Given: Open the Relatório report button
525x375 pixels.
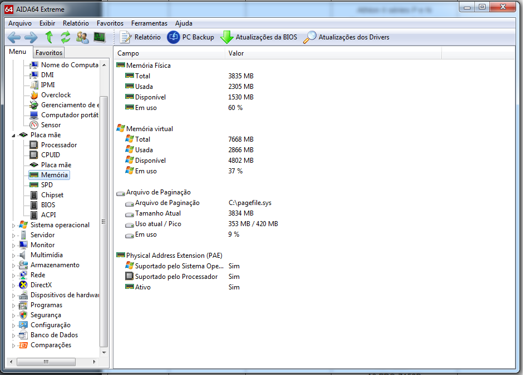Looking at the screenshot, I should pos(140,37).
